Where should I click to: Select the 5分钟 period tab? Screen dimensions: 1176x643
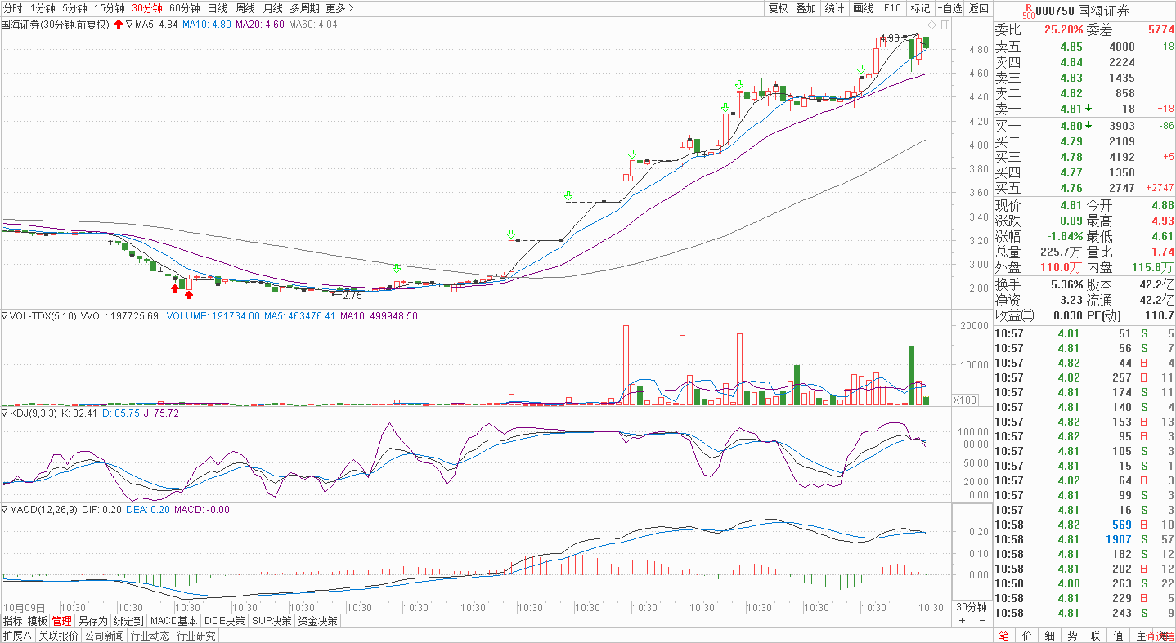[x=74, y=8]
